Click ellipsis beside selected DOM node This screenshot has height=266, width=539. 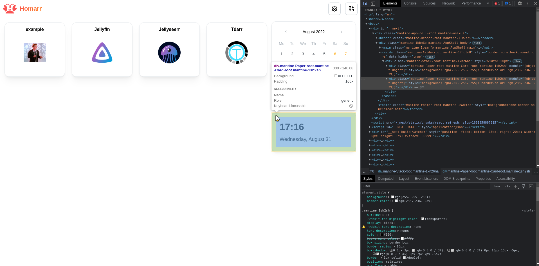pos(363,79)
